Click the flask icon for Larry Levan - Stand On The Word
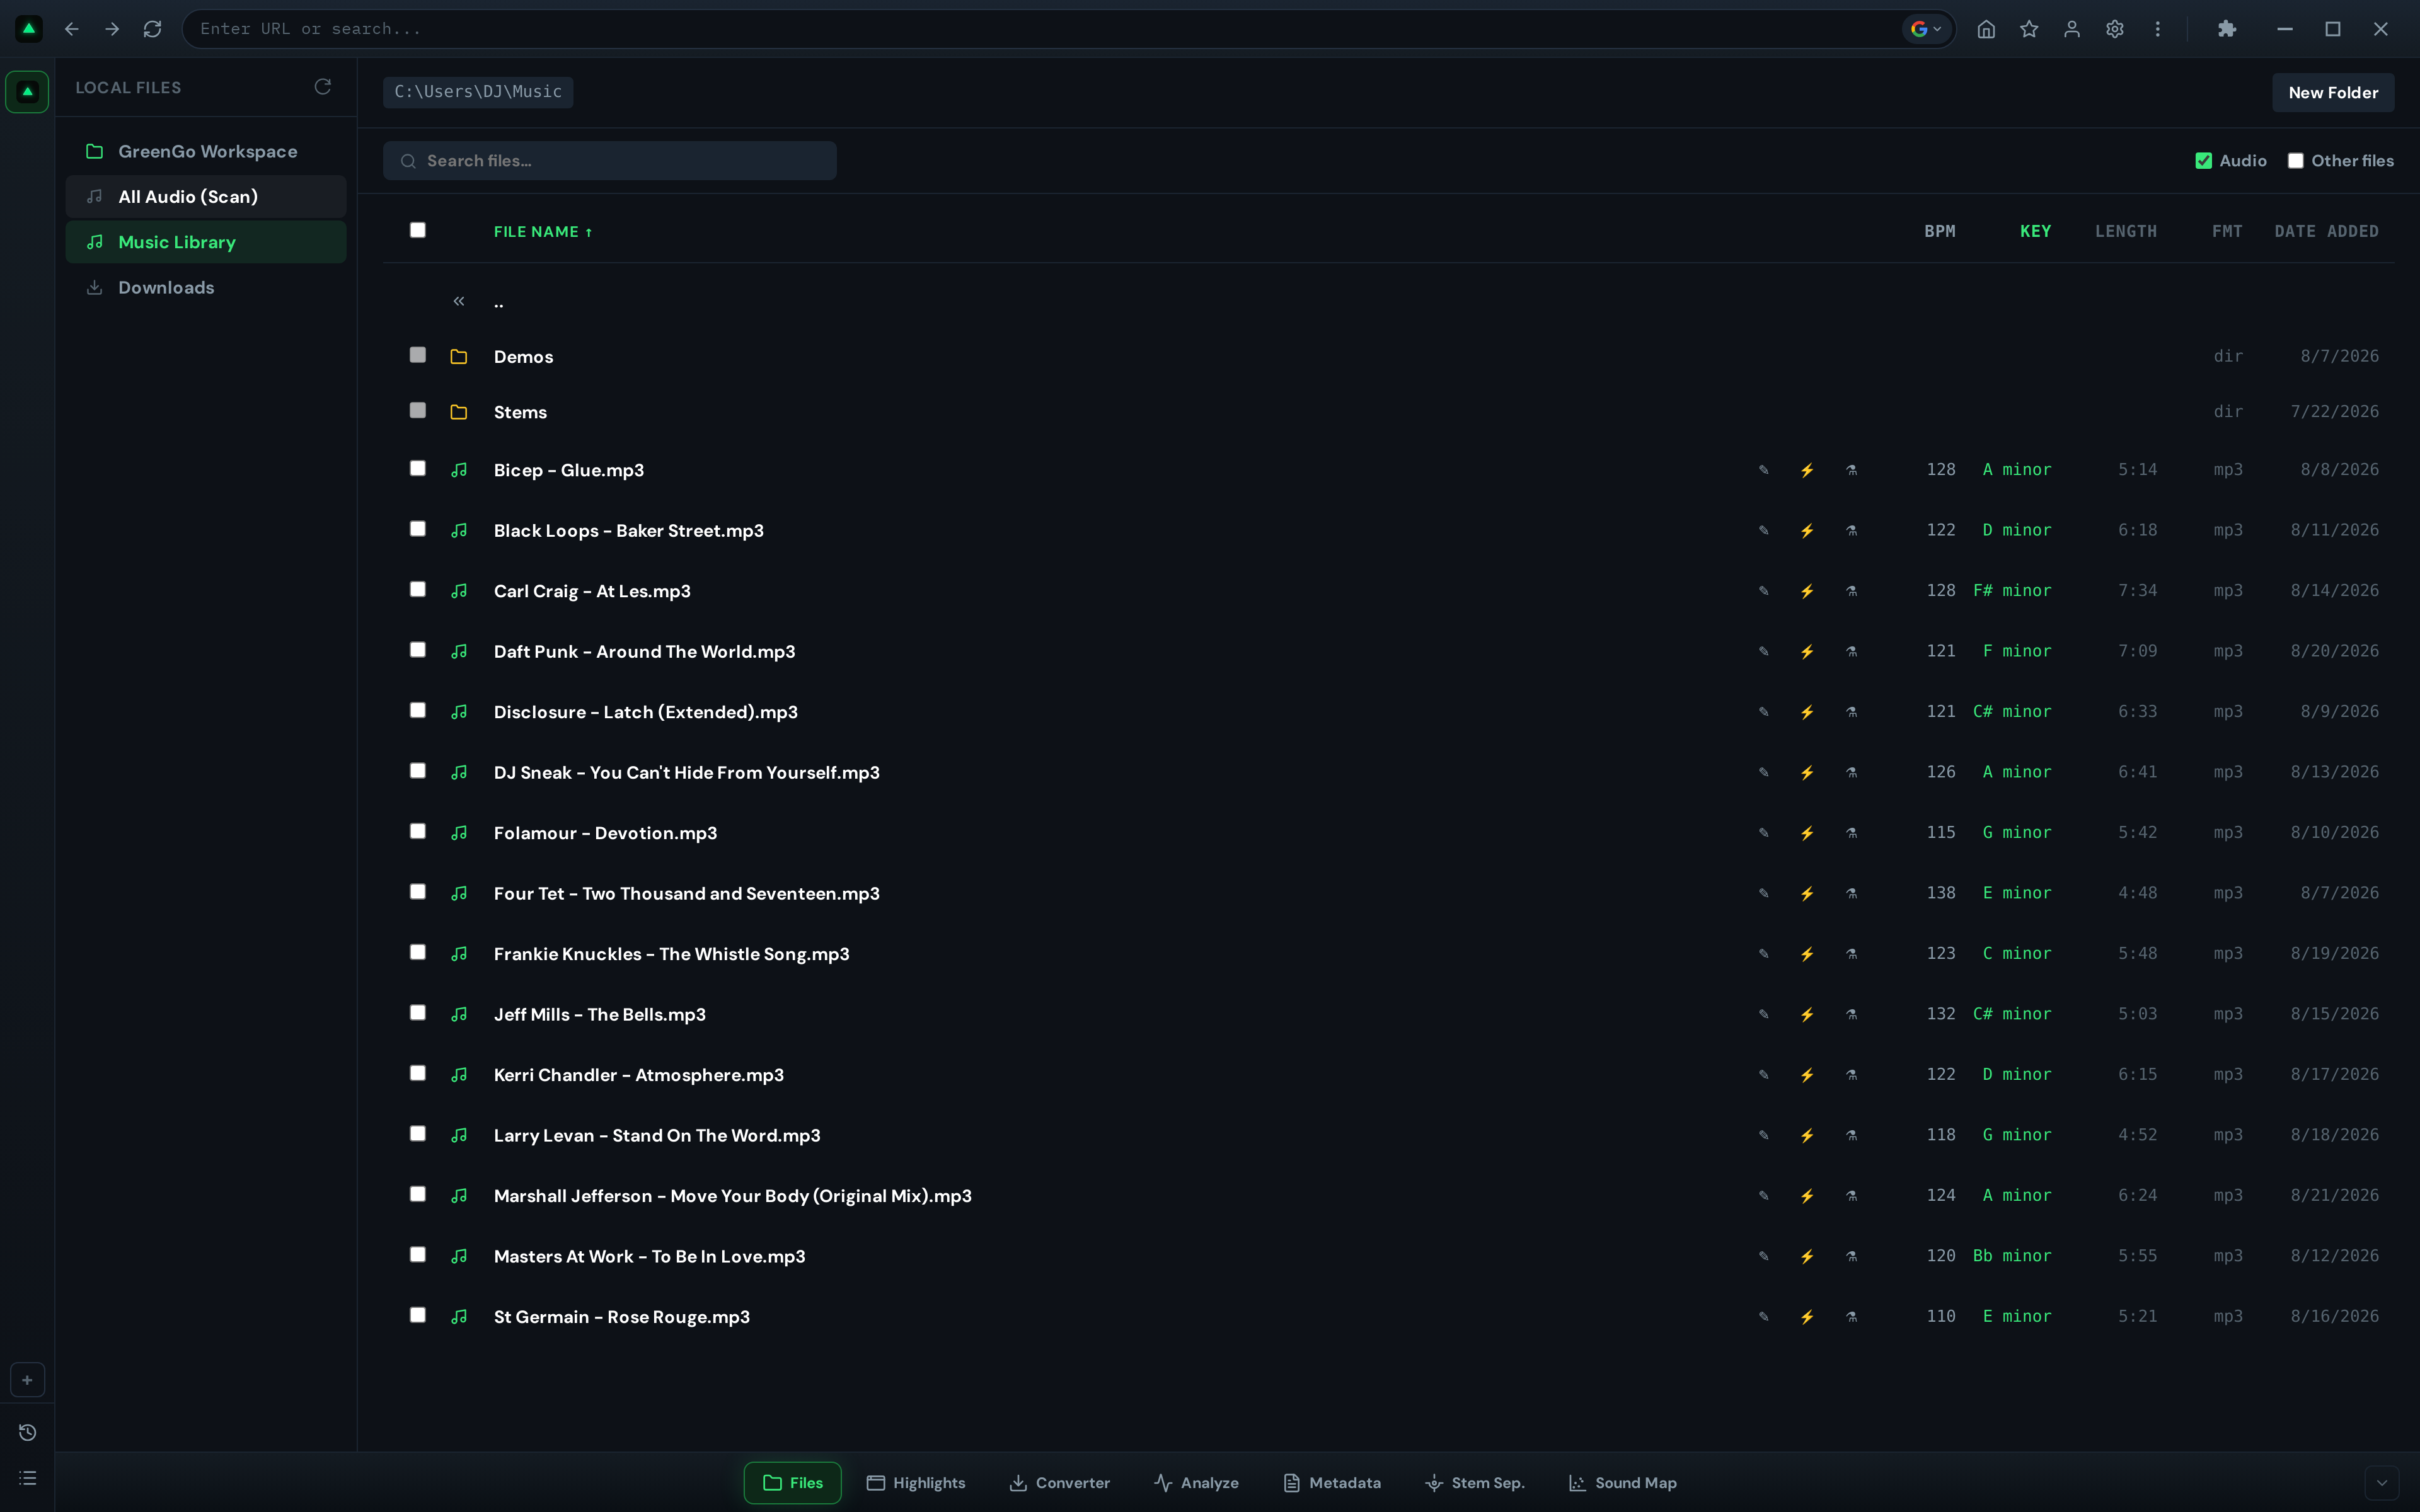 tap(1851, 1136)
